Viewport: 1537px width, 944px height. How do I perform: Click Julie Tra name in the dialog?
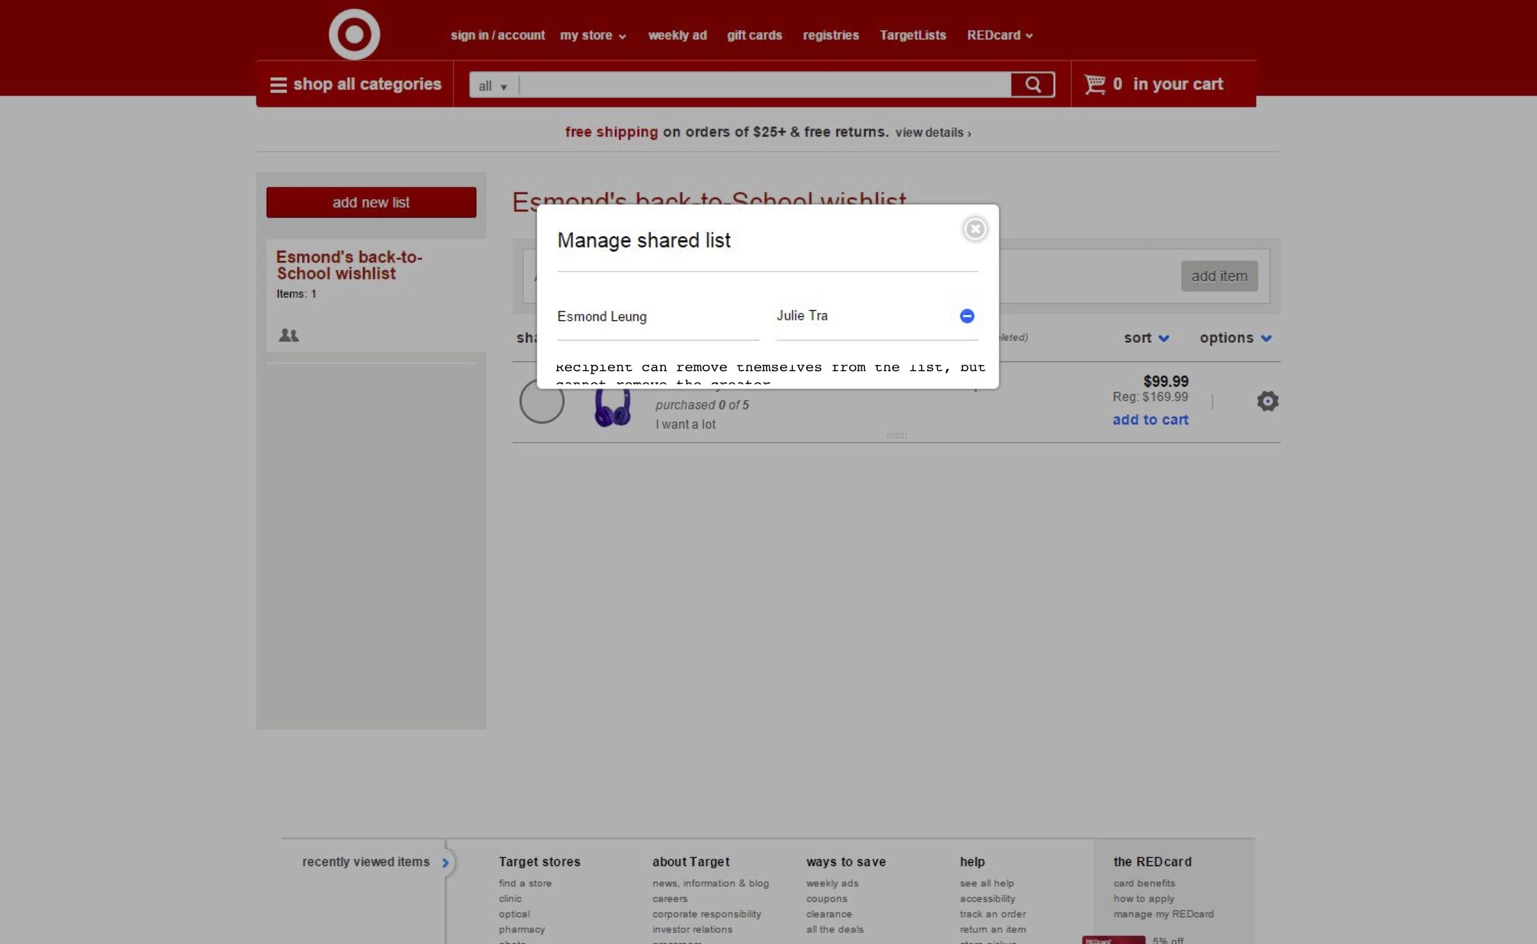[x=802, y=316]
